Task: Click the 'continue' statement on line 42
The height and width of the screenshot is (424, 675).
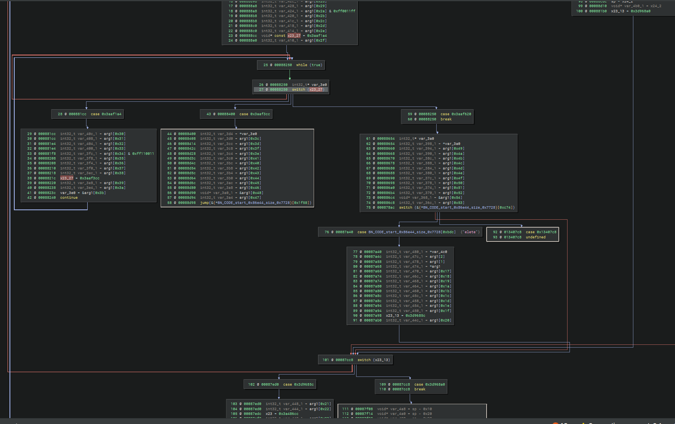Action: point(69,198)
